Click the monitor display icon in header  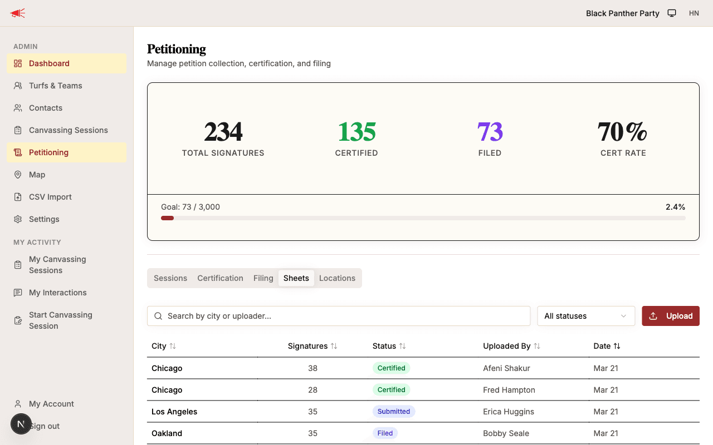[672, 13]
